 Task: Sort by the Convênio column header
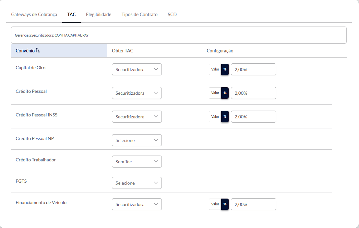coord(59,51)
